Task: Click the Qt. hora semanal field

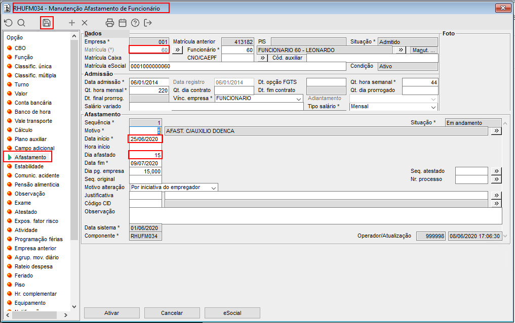Action: (420, 82)
